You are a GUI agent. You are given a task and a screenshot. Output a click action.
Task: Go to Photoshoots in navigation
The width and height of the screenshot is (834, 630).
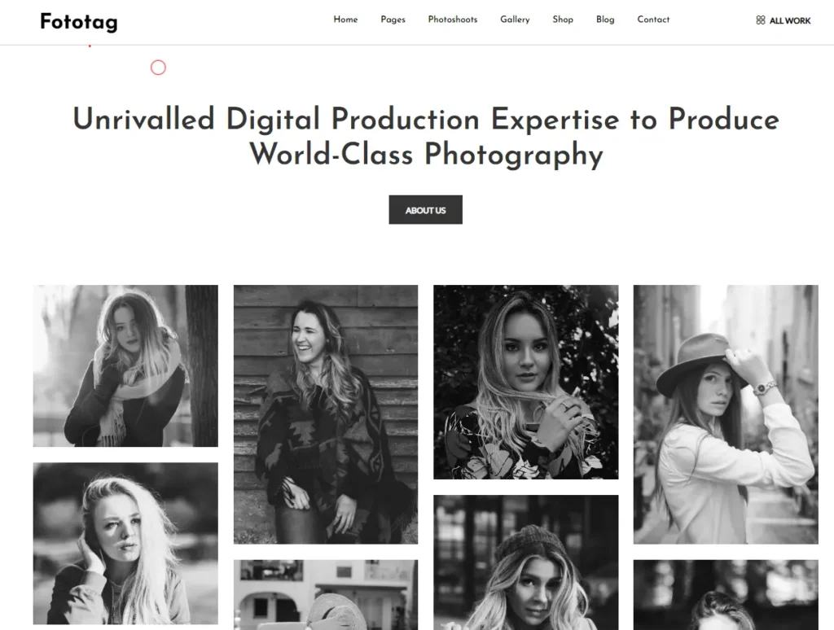tap(453, 20)
